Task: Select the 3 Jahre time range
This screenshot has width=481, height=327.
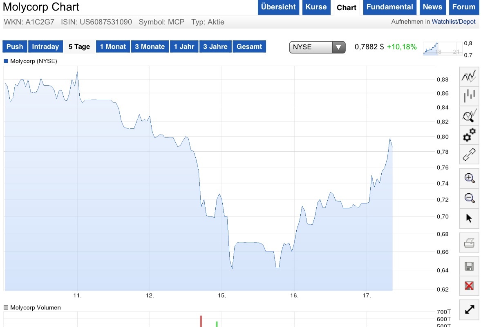Action: (x=215, y=46)
